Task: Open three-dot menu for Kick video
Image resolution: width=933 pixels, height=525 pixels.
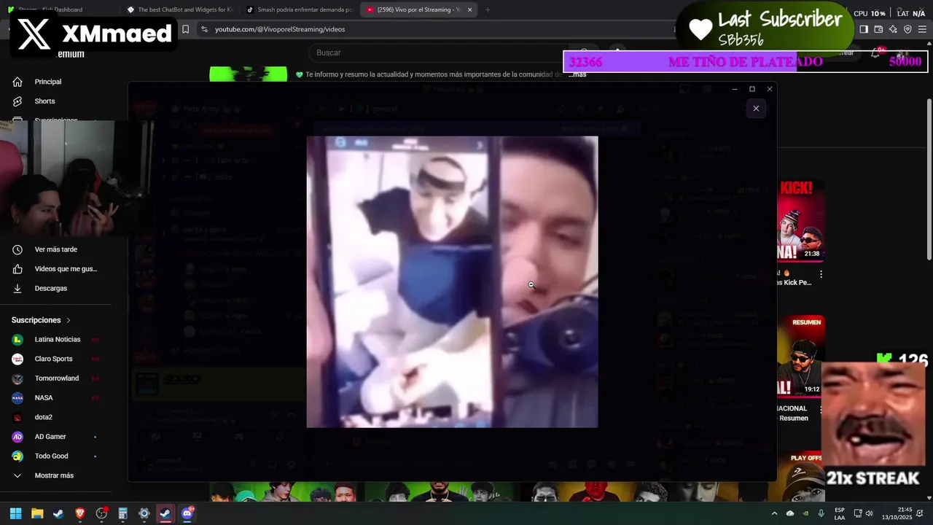Action: click(821, 275)
